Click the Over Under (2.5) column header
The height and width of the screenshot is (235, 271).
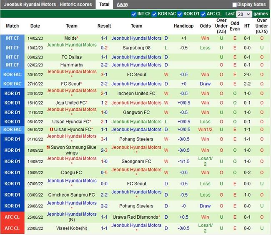coord(221,26)
